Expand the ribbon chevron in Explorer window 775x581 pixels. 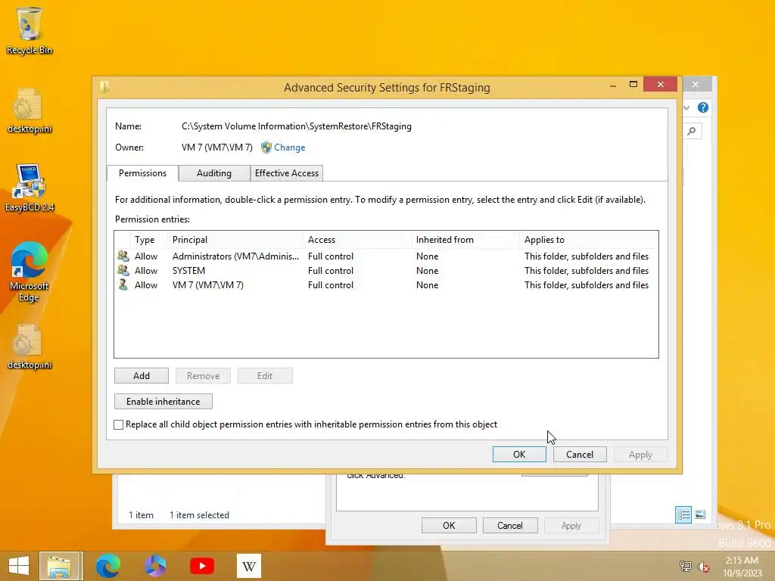[x=686, y=107]
